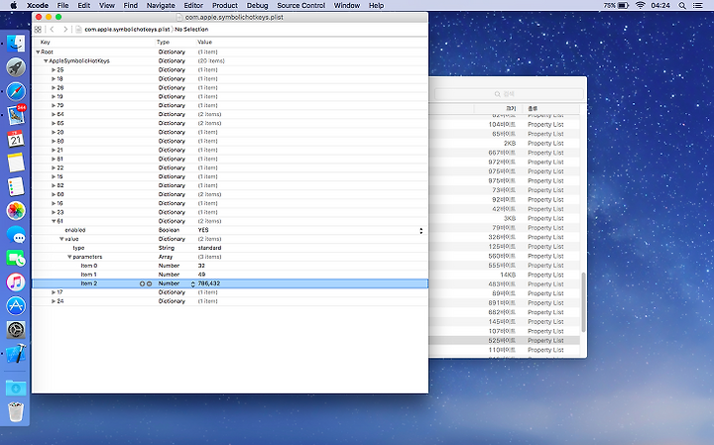Open the Mail app with red badge

[16, 115]
